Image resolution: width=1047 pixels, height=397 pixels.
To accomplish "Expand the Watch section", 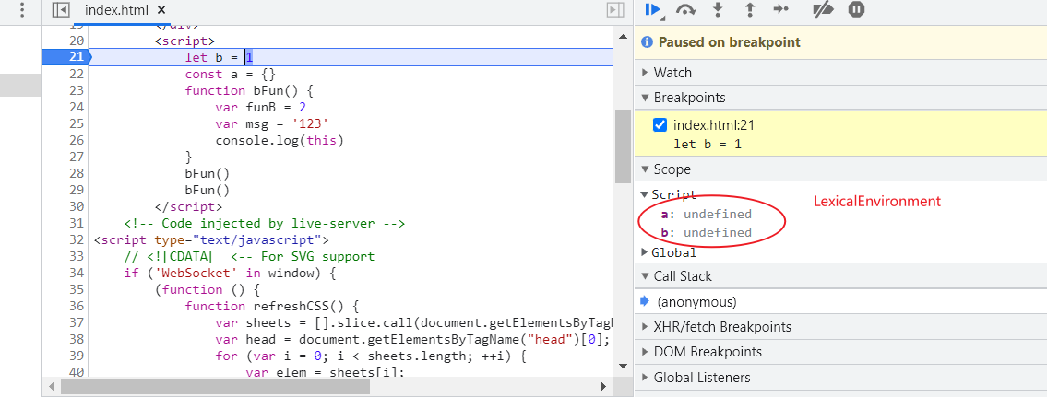I will [x=840, y=73].
